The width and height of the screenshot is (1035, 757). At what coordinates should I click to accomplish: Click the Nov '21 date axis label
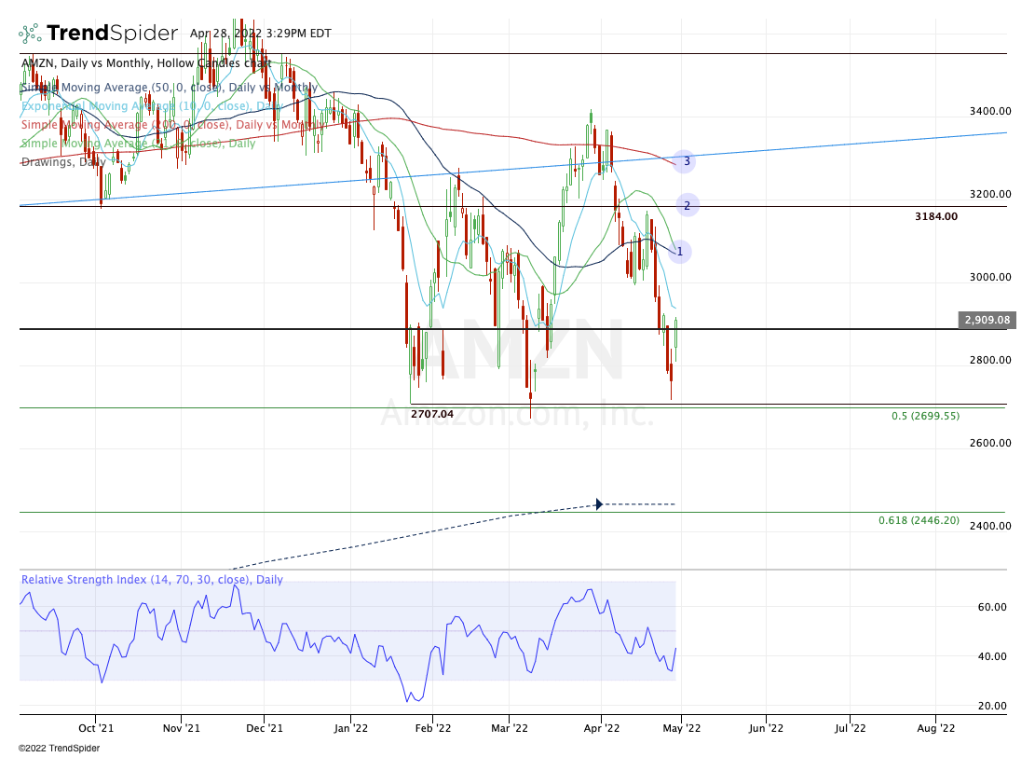point(182,728)
